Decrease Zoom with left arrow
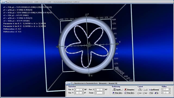Image resolution: width=174 pixels, height=98 pixels. [x=96, y=93]
